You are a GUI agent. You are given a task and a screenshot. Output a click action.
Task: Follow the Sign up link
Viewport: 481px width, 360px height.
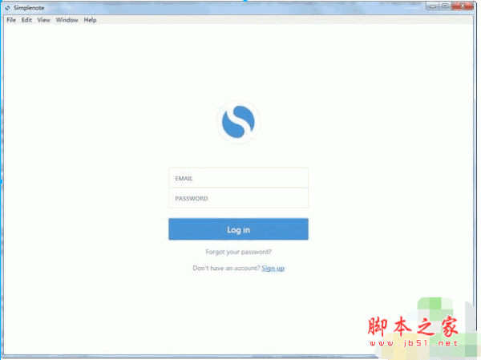coord(273,269)
